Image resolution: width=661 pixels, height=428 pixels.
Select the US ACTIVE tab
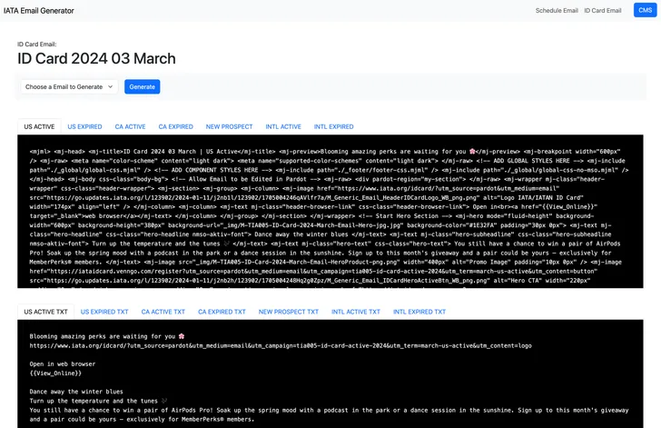pos(39,126)
